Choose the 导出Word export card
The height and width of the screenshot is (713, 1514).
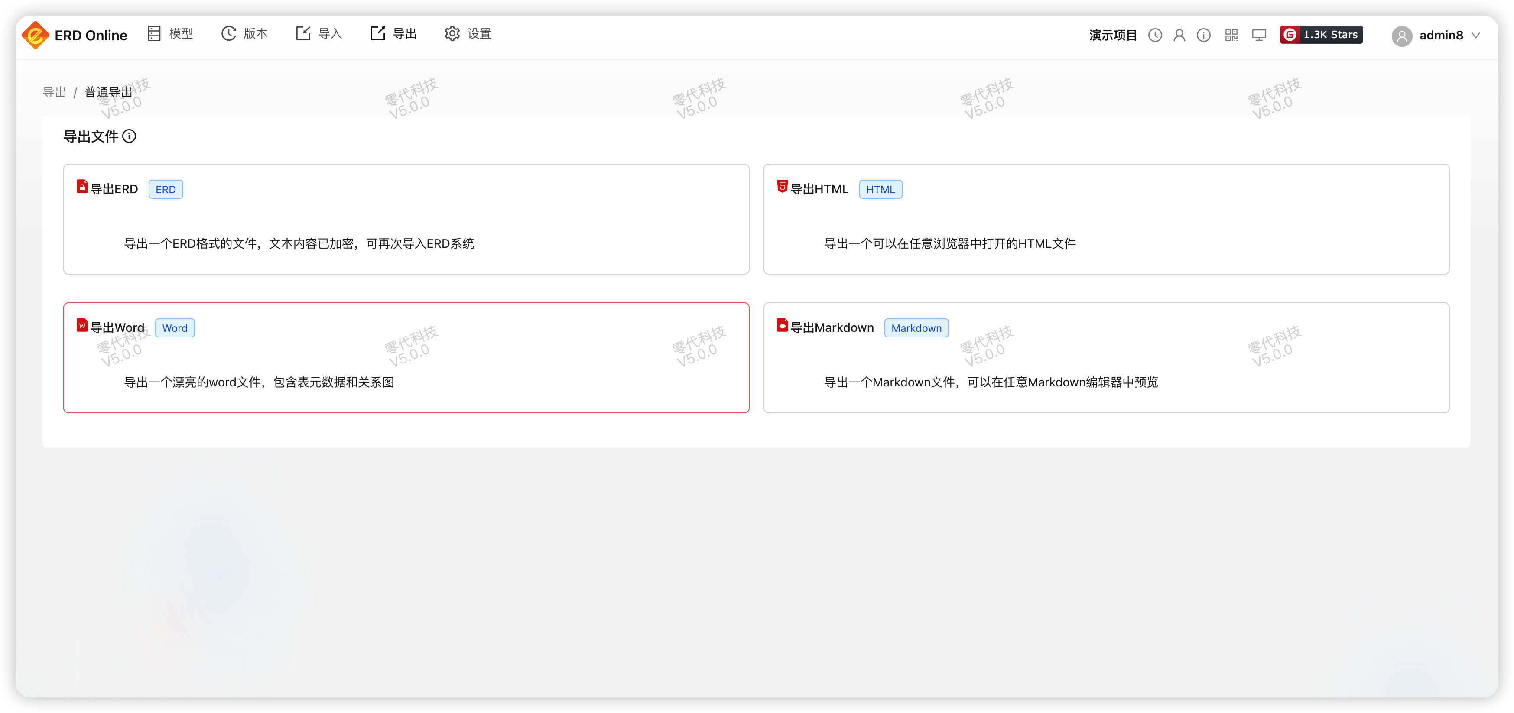(406, 358)
